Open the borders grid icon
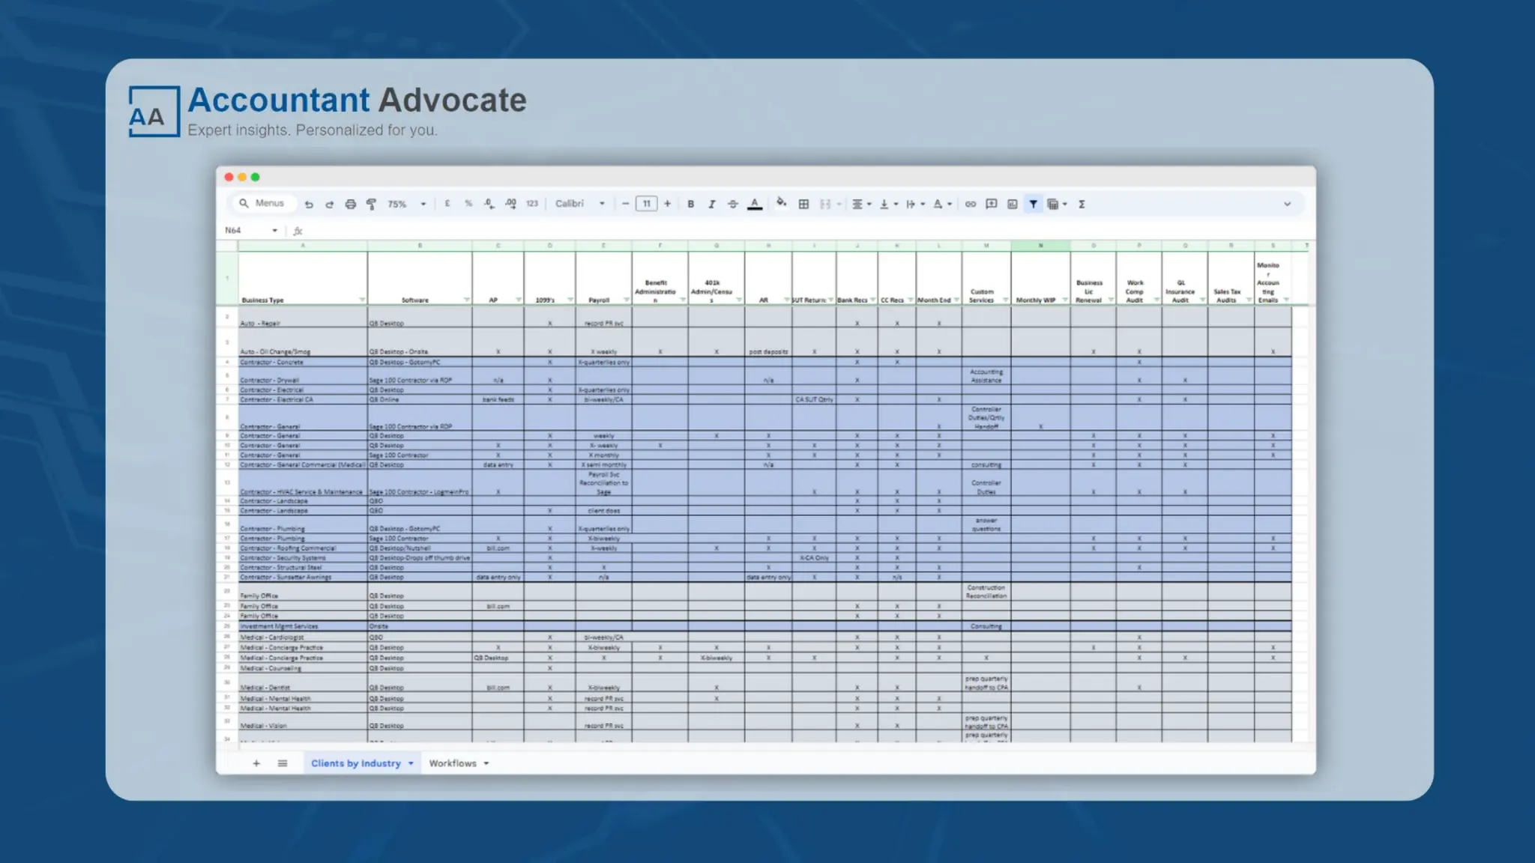The height and width of the screenshot is (863, 1535). (x=803, y=204)
